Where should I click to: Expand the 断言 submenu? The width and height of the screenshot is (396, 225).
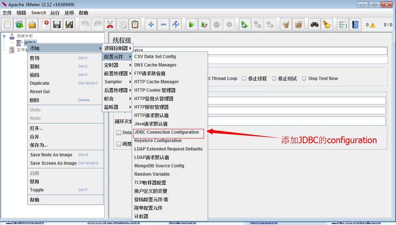117,99
